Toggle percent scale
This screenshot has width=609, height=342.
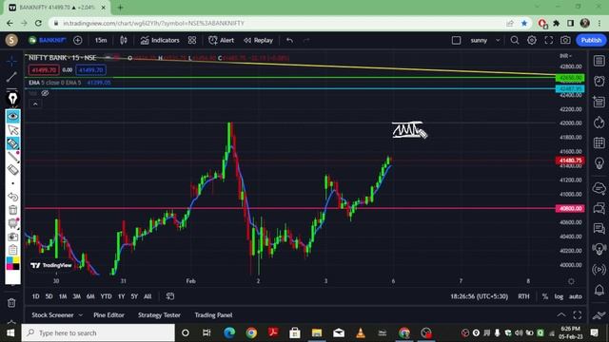(x=545, y=296)
